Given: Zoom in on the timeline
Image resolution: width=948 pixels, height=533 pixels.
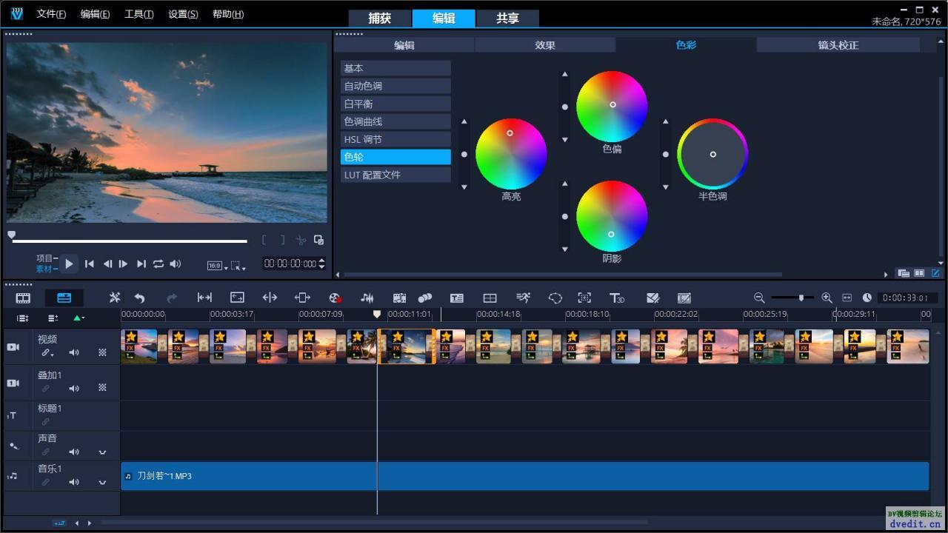Looking at the screenshot, I should 827,298.
